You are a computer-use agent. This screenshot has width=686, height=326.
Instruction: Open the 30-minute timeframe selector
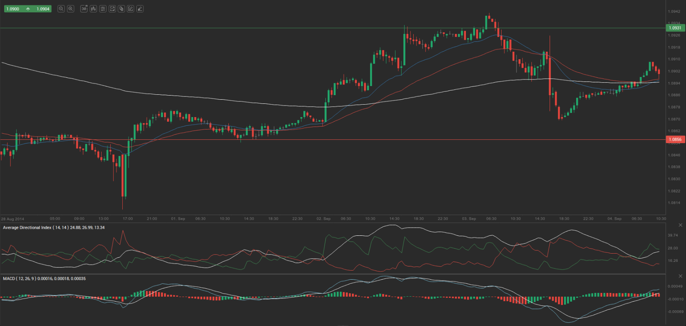click(x=84, y=9)
